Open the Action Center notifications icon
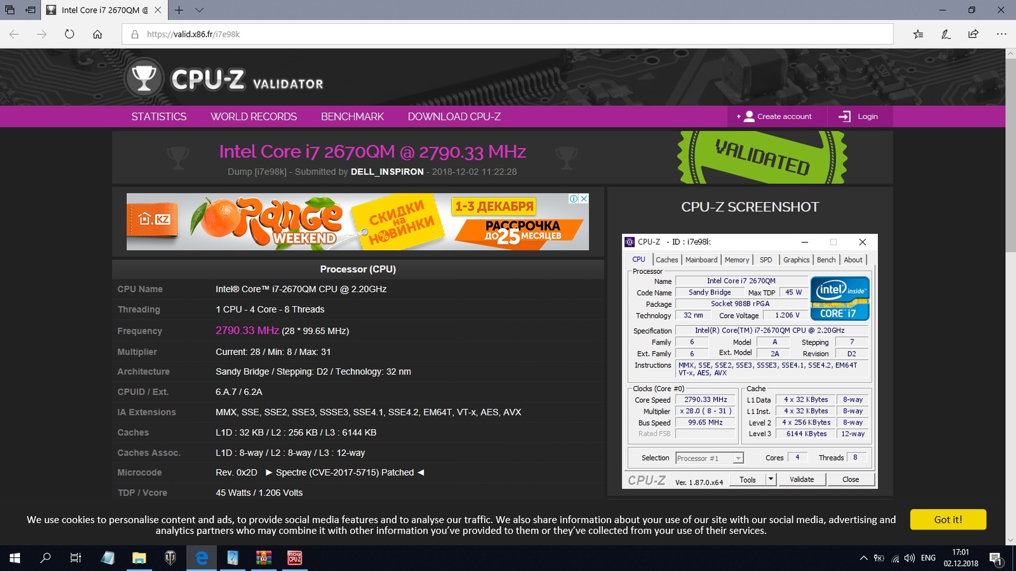 (x=995, y=558)
